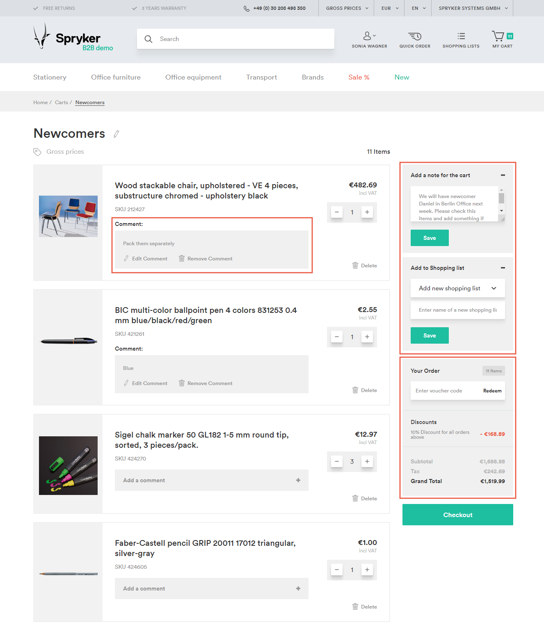Decrease quantity of Wood stackable chair
This screenshot has width=544, height=627.
coord(337,212)
